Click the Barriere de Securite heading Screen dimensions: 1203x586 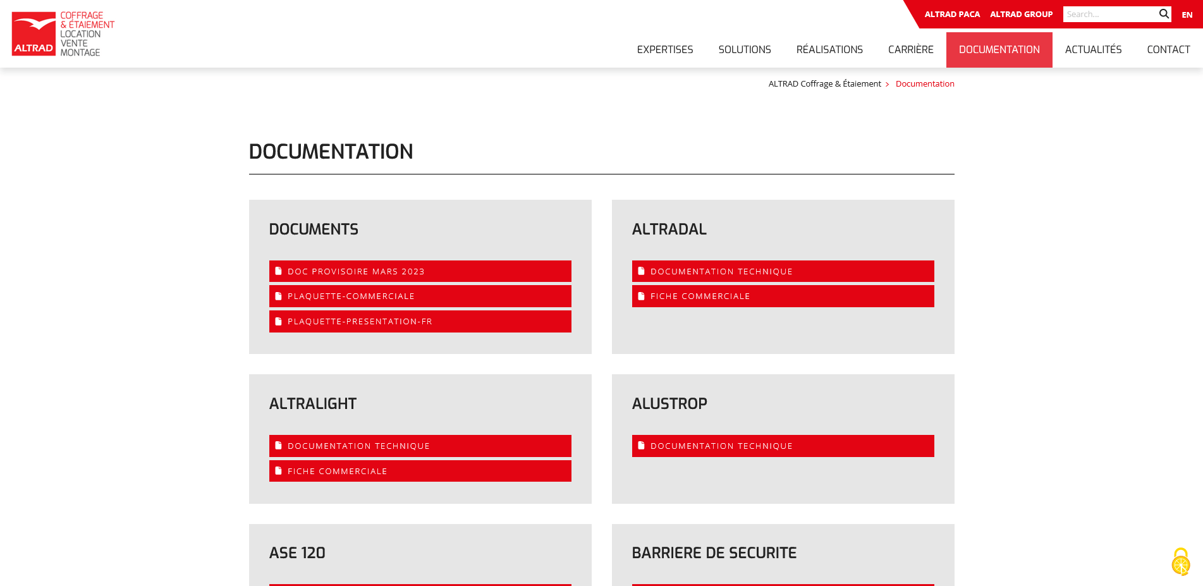[x=714, y=552]
